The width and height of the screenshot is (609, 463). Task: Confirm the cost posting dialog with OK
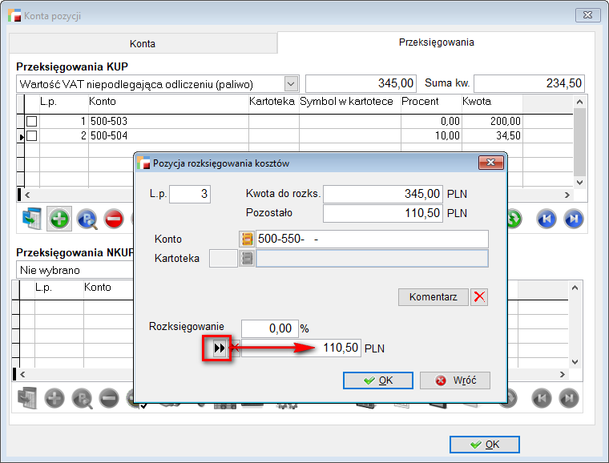point(377,380)
